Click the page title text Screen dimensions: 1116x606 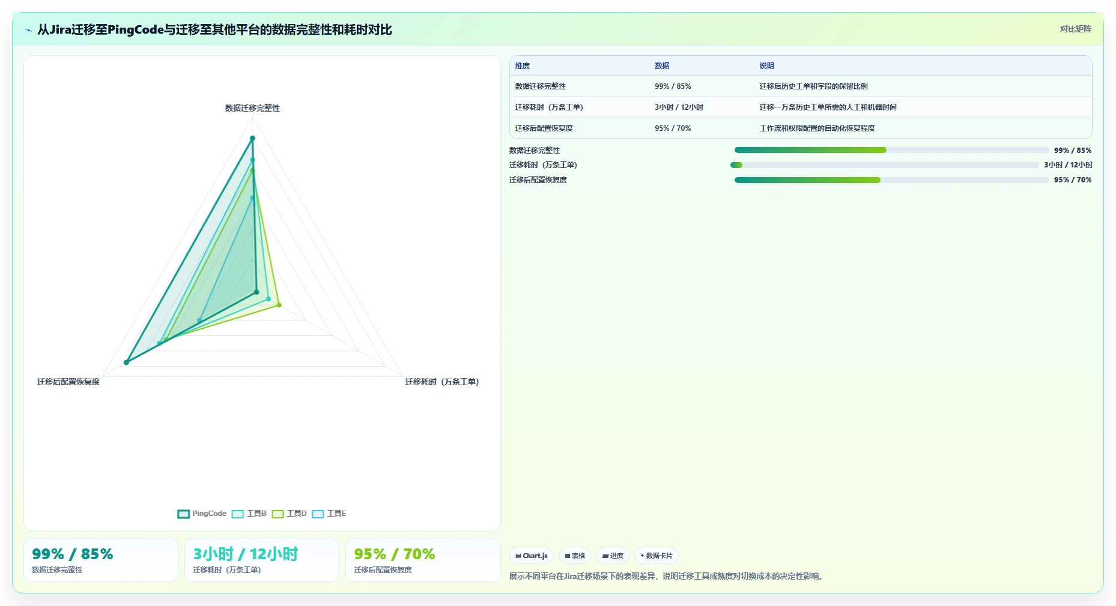click(x=214, y=29)
